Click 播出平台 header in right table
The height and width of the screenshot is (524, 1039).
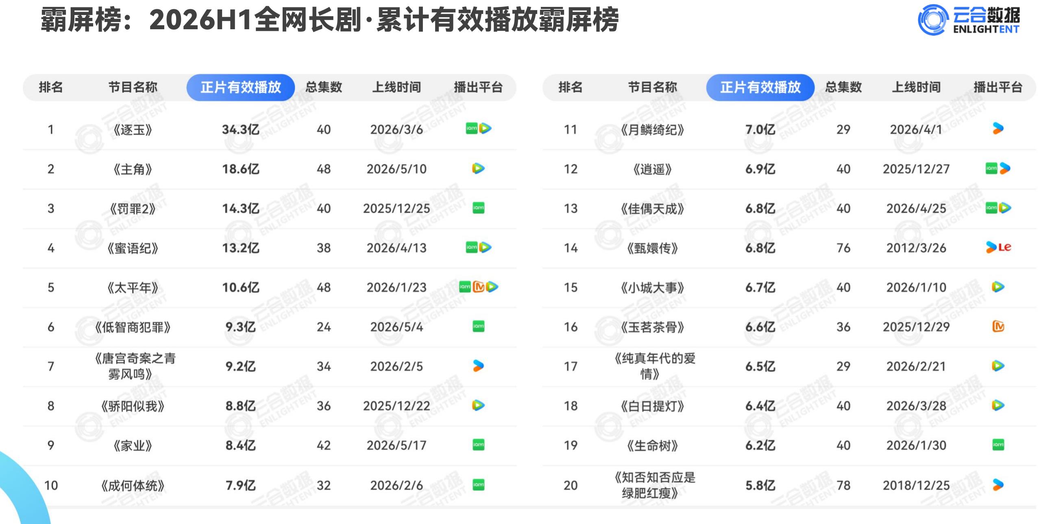click(998, 87)
